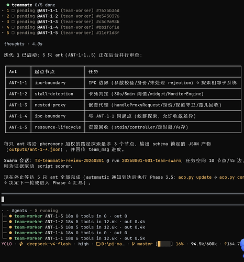244x262 pixels.
Task: Select the team-worker ANT-1-4 agent row
Action: coord(68,233)
